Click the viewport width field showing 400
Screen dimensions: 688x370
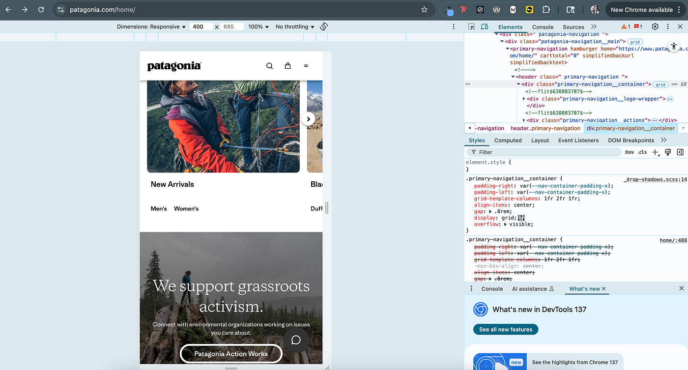[x=201, y=27]
